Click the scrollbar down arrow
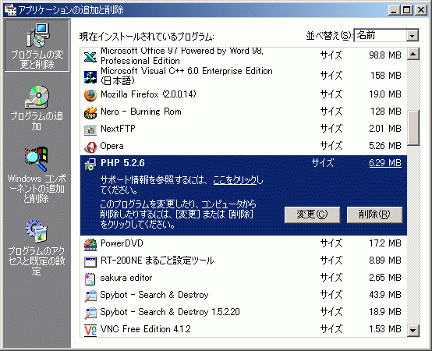 click(x=413, y=331)
